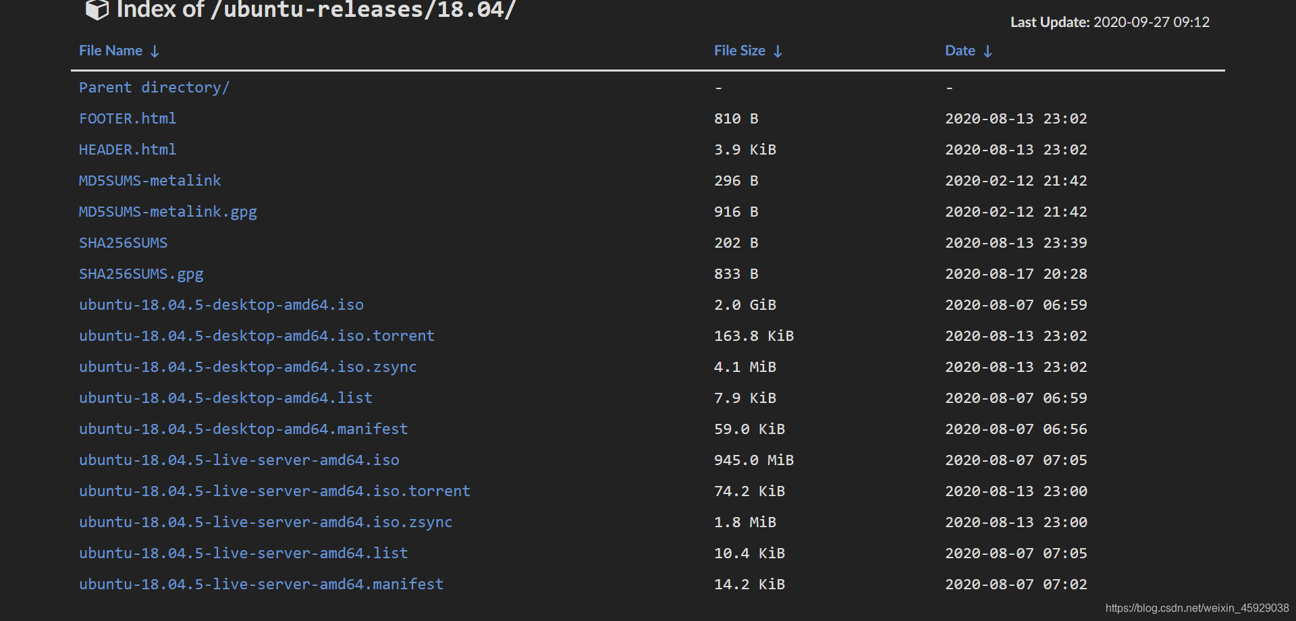Click the 945.0 MiB file size value
Viewport: 1296px width, 621px height.
tap(754, 460)
